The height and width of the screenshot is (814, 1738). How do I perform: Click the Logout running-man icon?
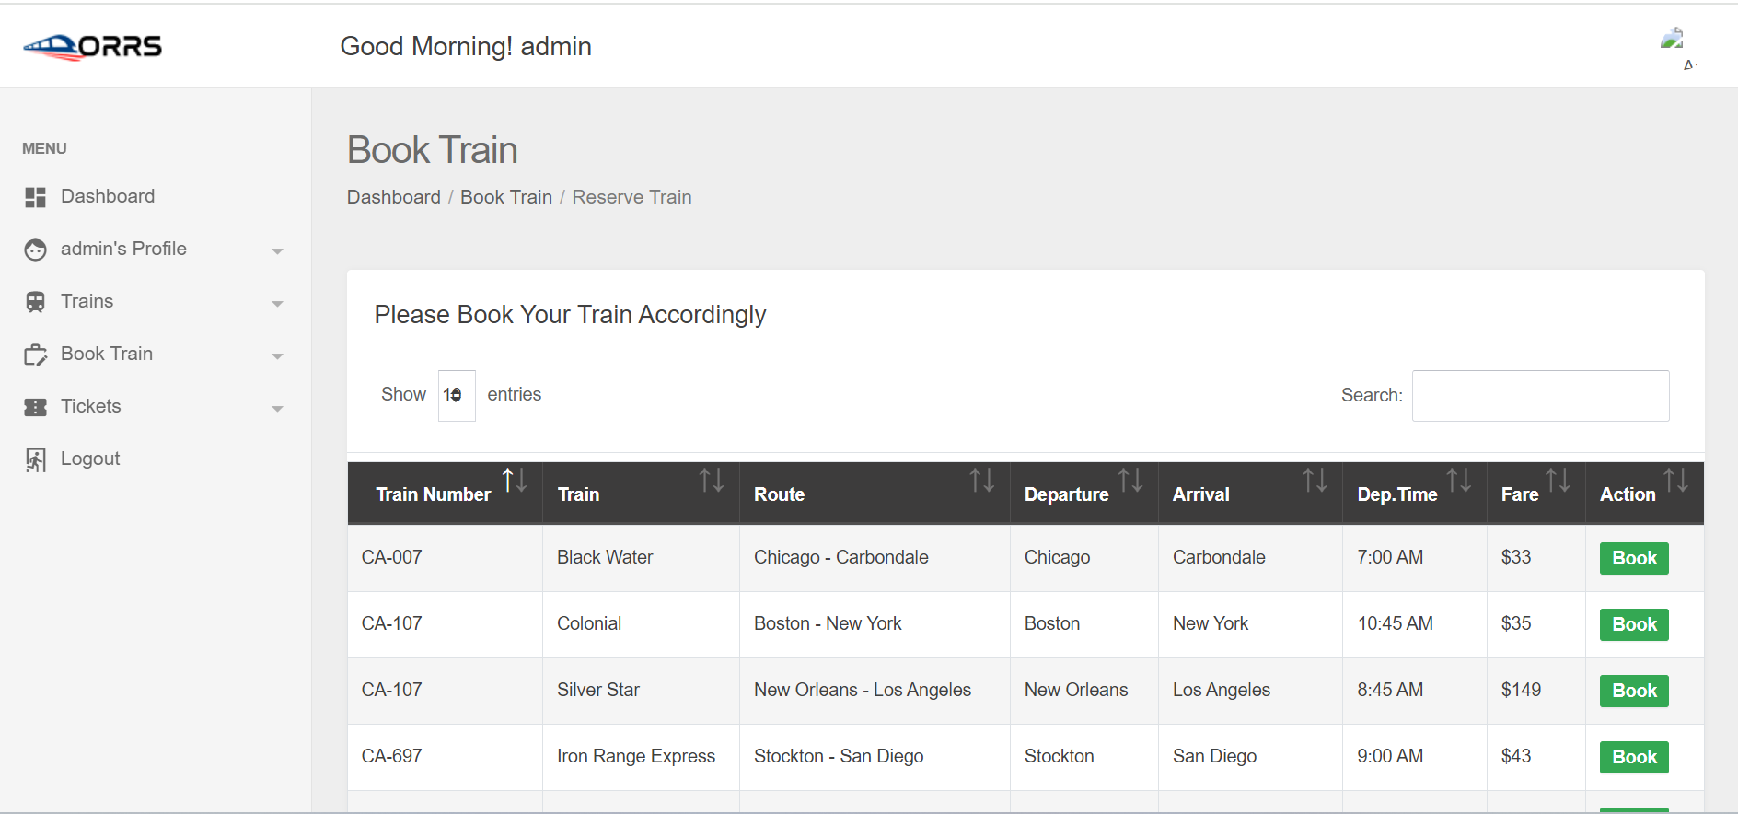[x=35, y=459]
